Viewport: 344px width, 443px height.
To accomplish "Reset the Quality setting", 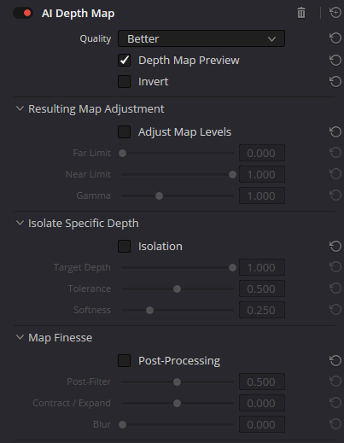I will [x=335, y=38].
